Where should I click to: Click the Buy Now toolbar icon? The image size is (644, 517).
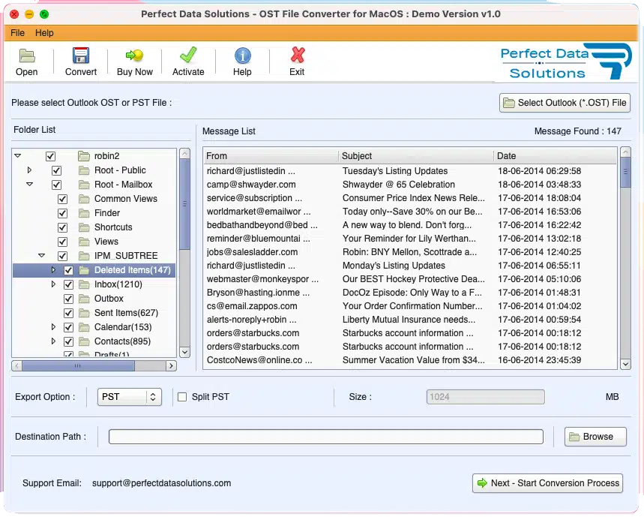point(135,55)
